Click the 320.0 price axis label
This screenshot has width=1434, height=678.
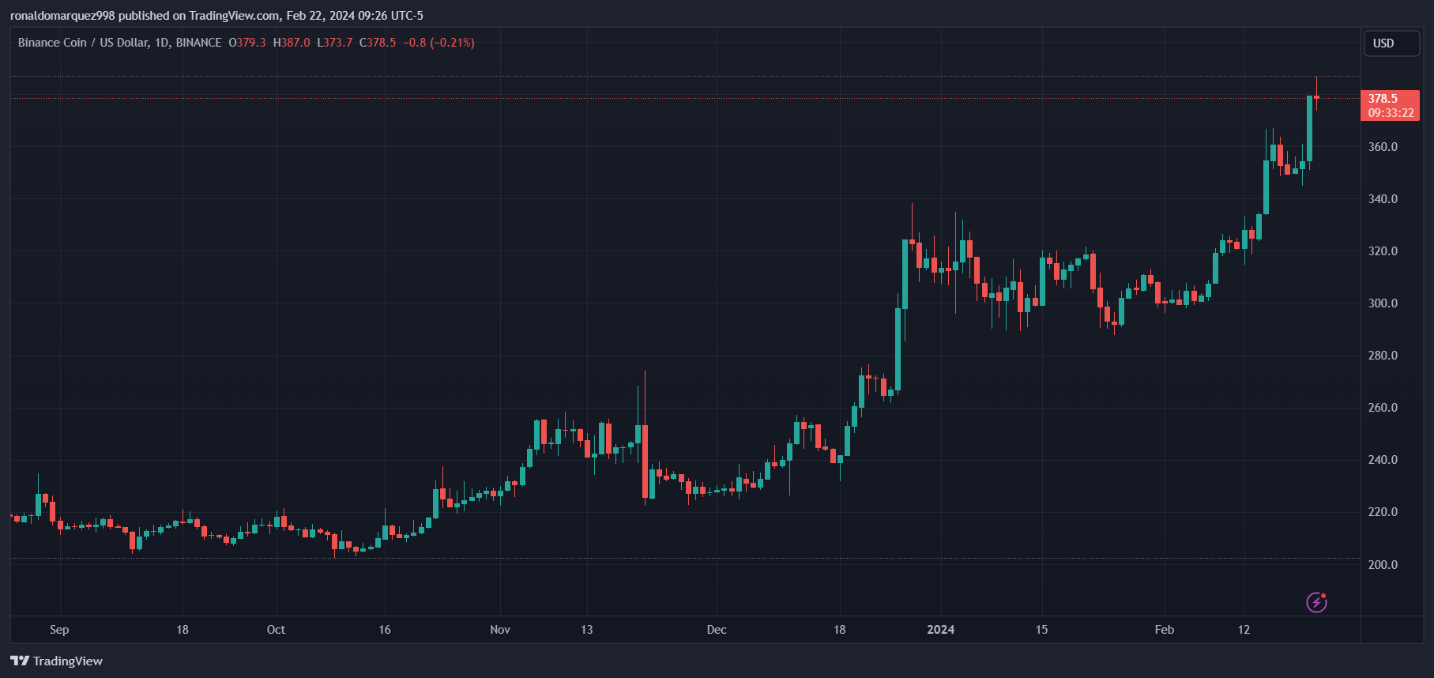click(x=1383, y=251)
